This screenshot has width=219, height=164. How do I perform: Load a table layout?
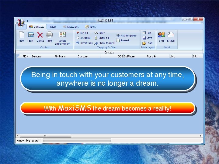point(147,43)
